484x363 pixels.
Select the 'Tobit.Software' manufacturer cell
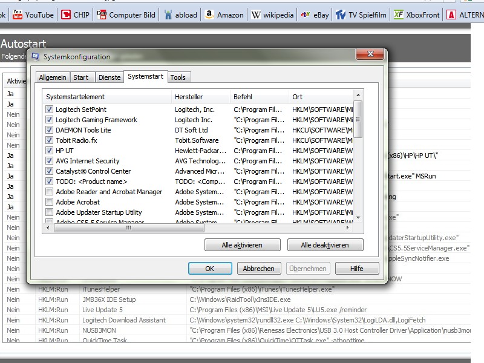coord(197,140)
